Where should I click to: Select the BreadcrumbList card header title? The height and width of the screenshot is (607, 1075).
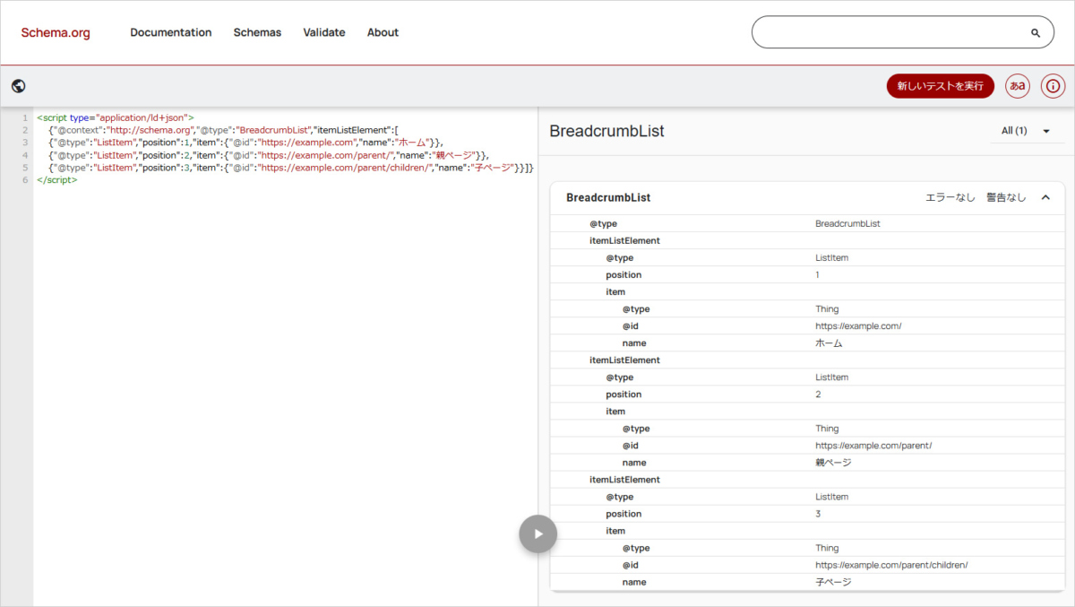click(x=608, y=197)
